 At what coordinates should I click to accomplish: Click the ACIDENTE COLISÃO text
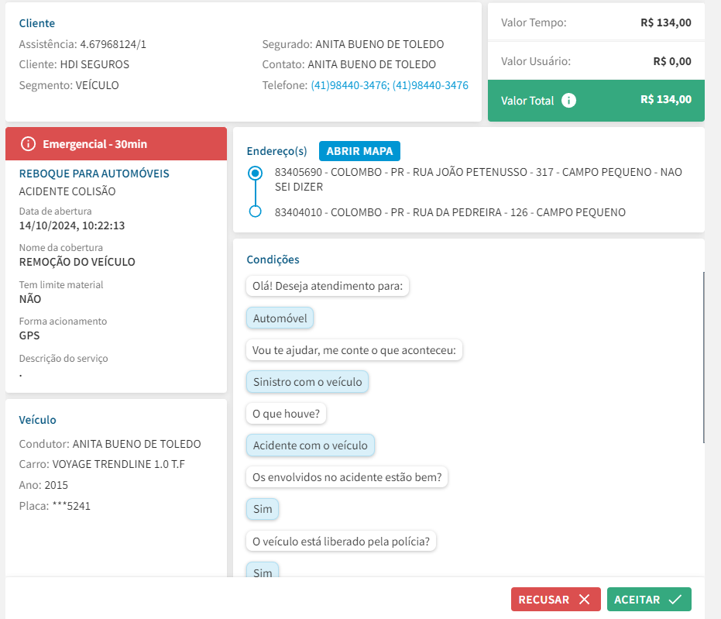click(x=67, y=191)
